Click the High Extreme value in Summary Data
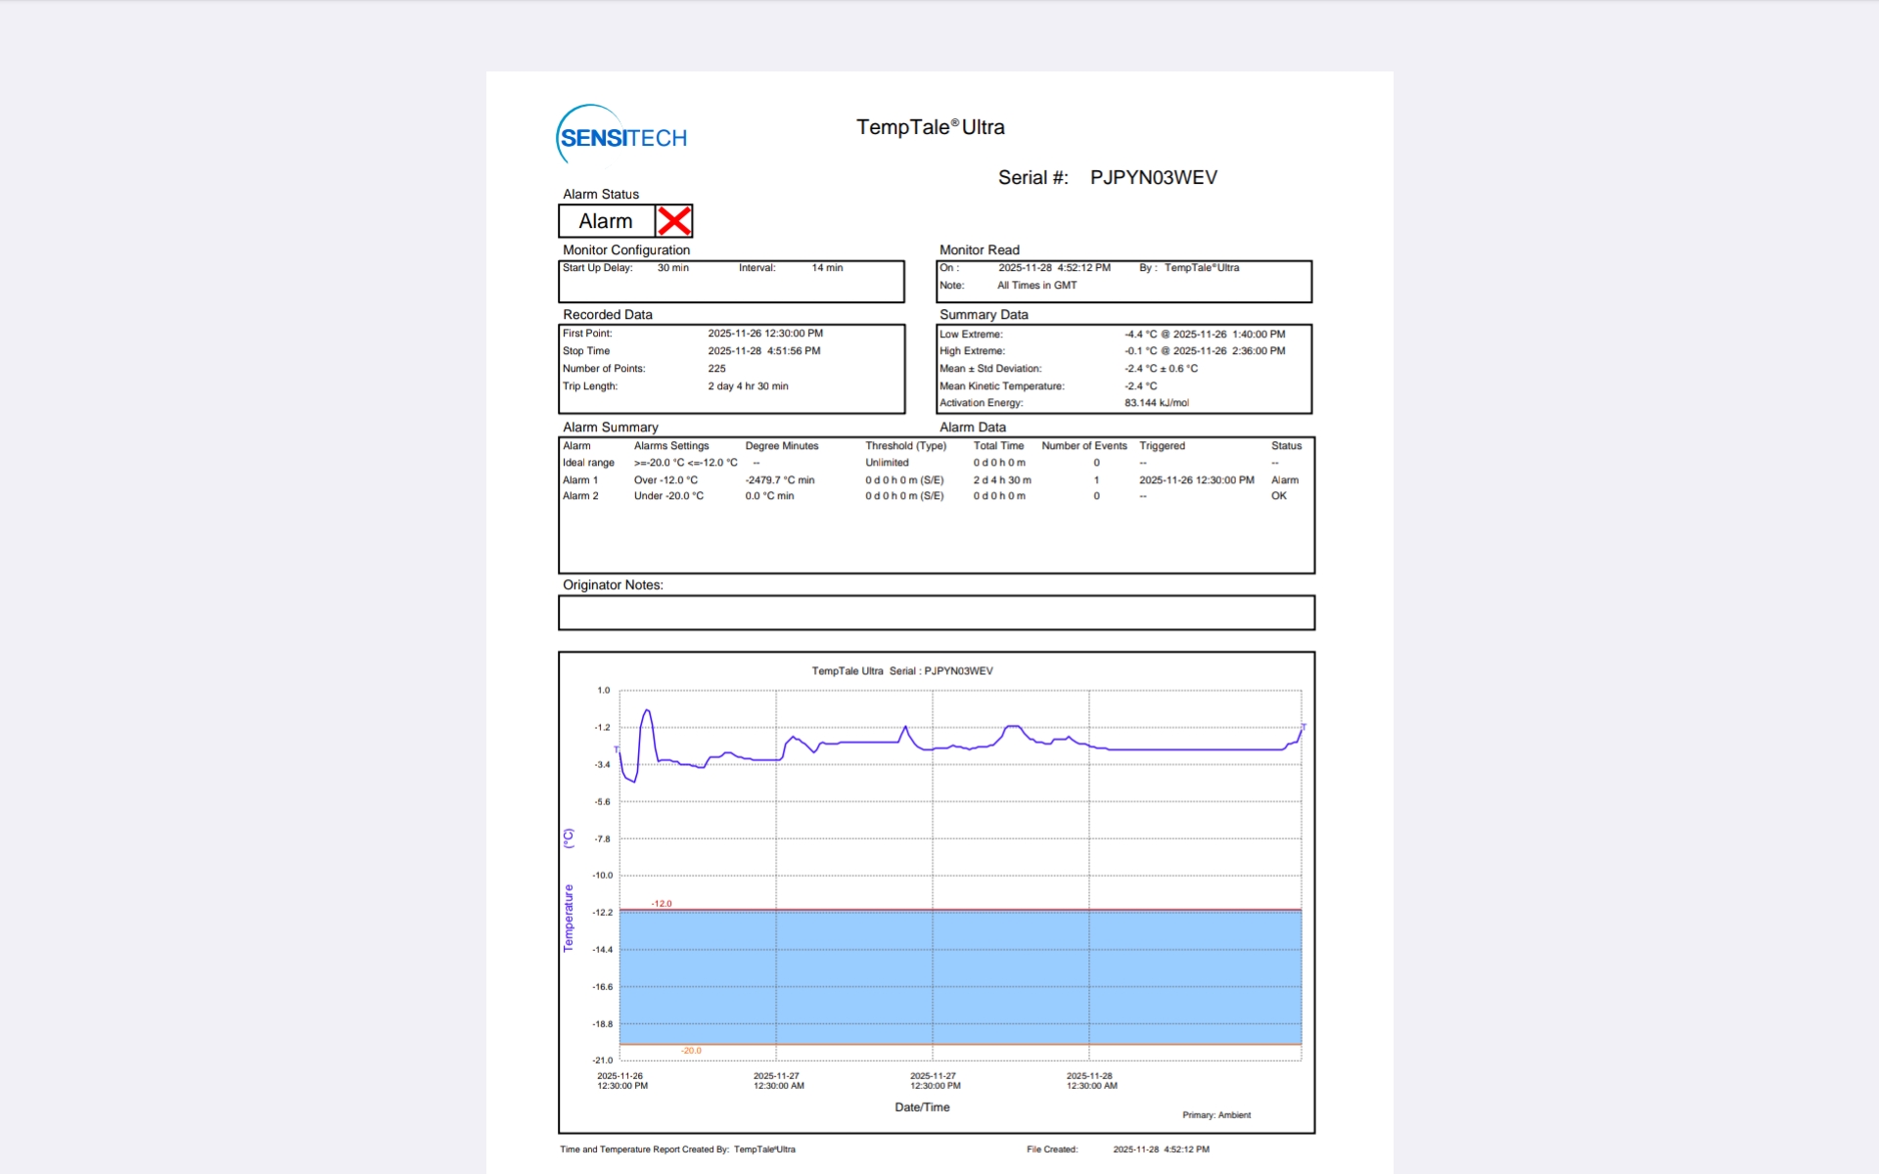Viewport: 1879px width, 1174px height. click(1205, 351)
